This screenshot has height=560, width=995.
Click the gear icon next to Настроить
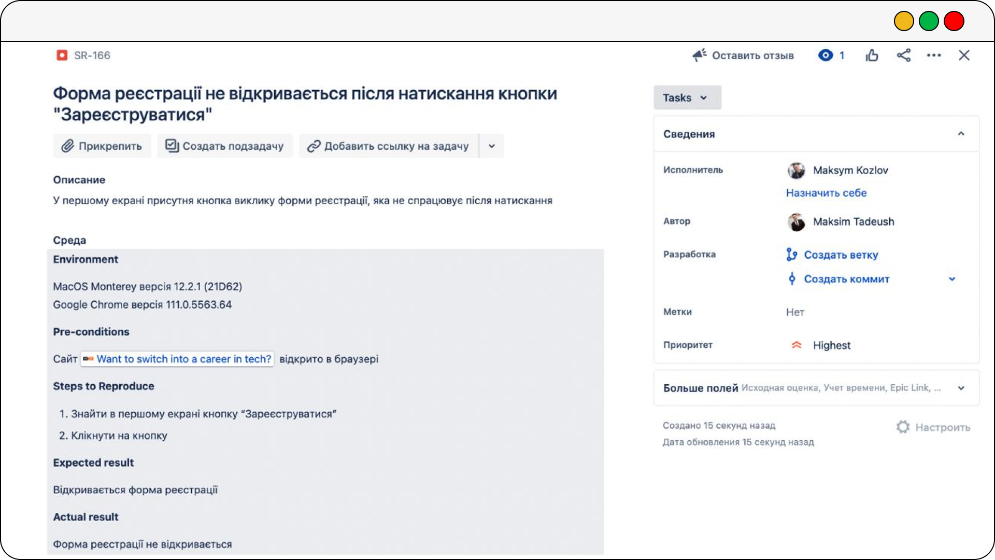[x=903, y=427]
